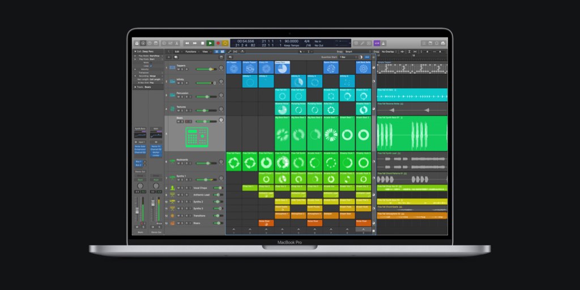
Task: Trigger the Space Shakers cell
Action: pyautogui.click(x=331, y=67)
